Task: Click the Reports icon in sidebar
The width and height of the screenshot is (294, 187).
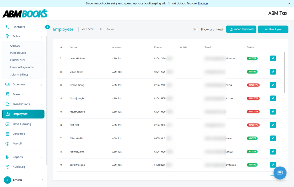Action: pyautogui.click(x=7, y=157)
